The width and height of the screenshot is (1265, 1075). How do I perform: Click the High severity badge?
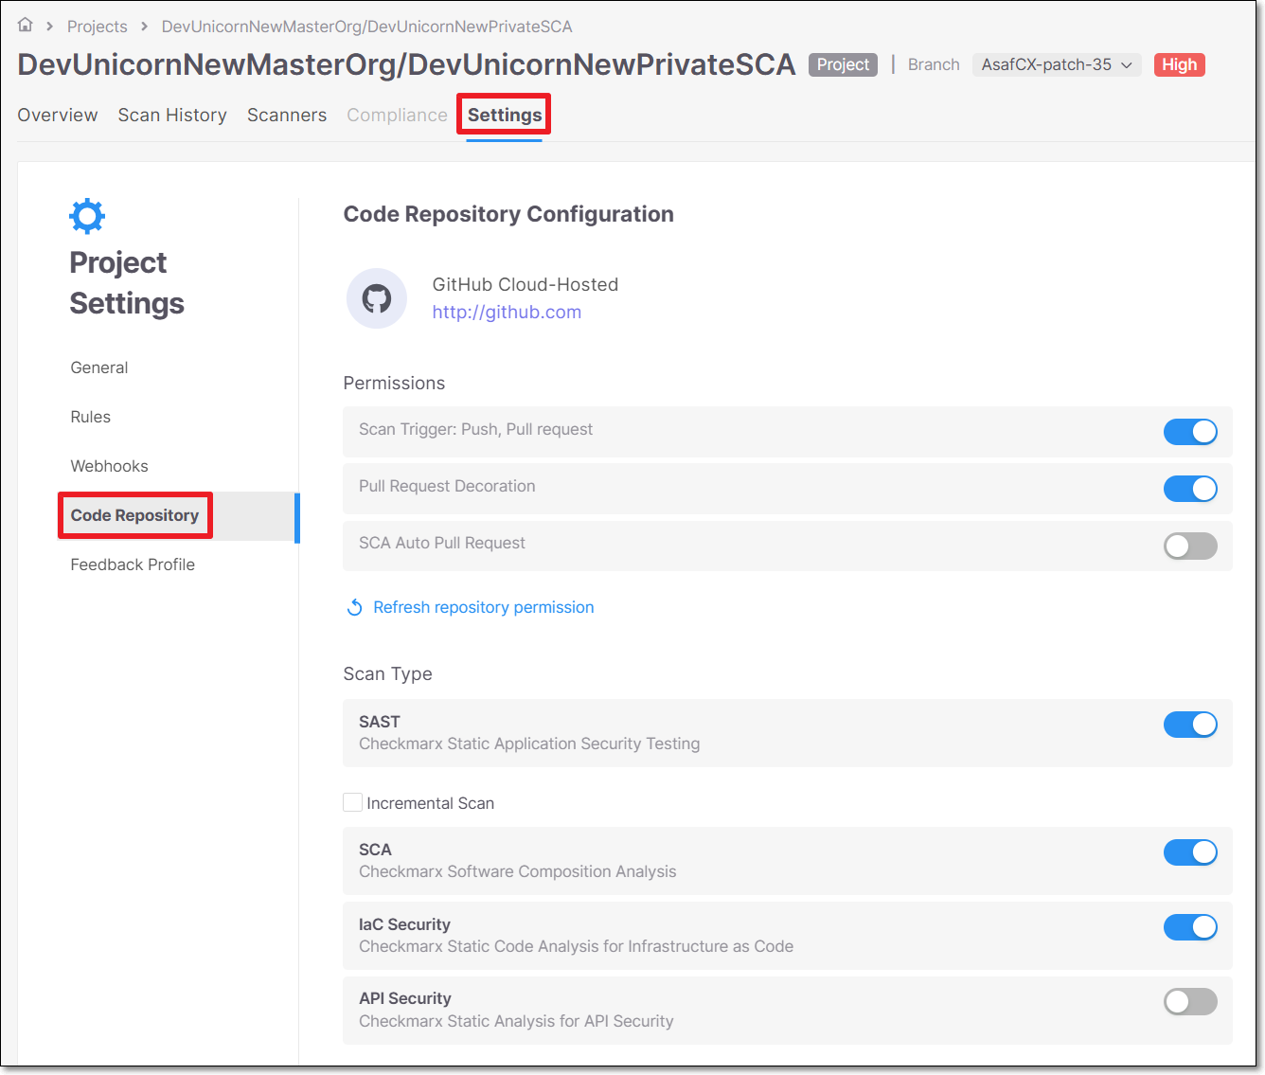(x=1180, y=64)
